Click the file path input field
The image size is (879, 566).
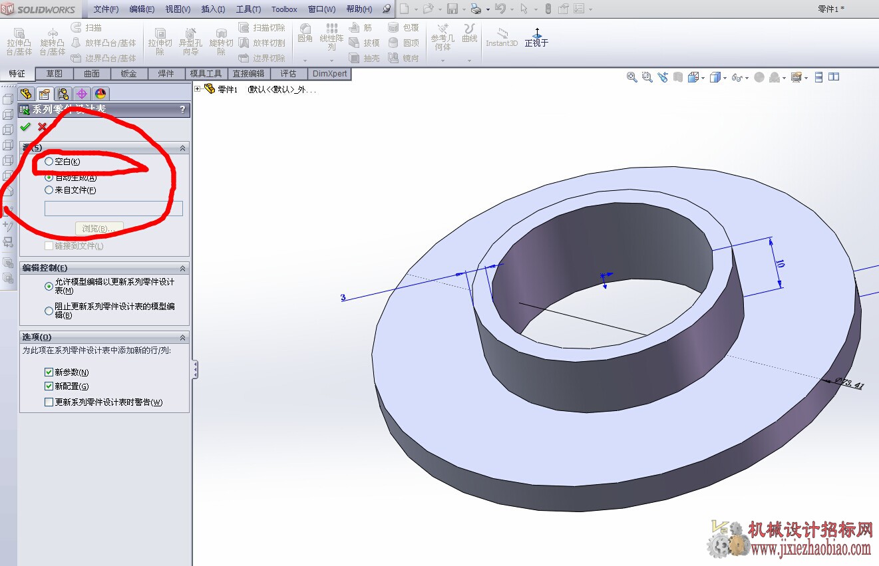pyautogui.click(x=114, y=208)
